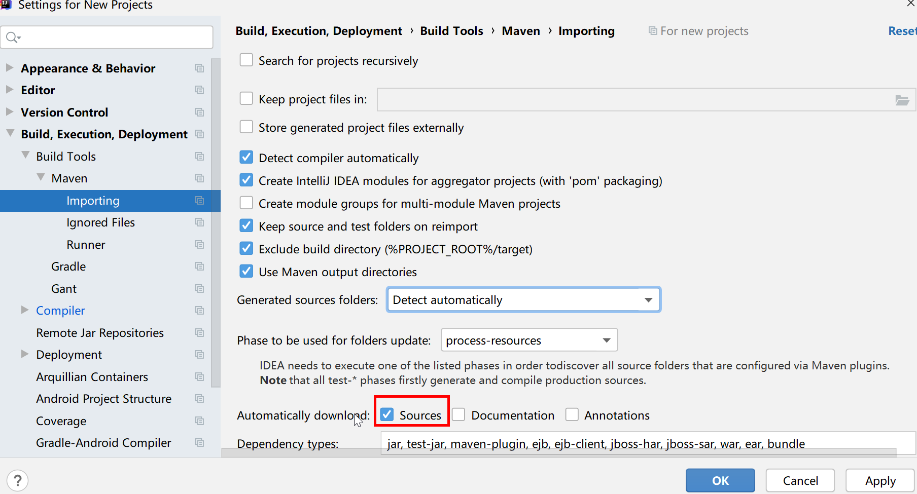Click the project-level icon beside Android Project Structure
This screenshot has height=494, width=917.
coord(199,399)
